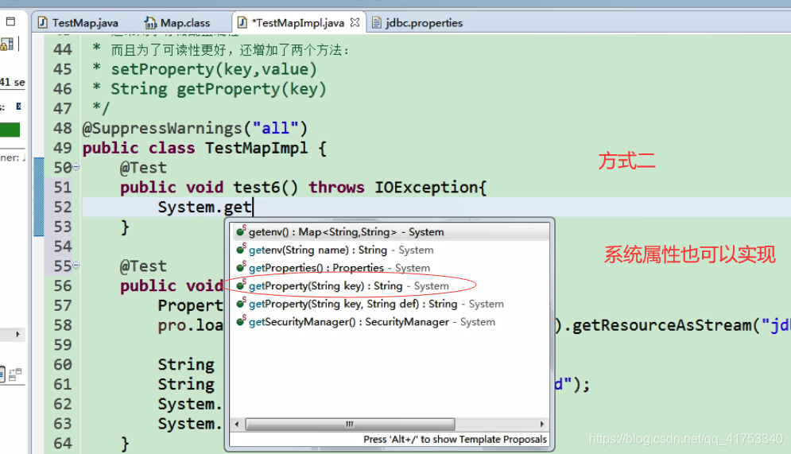Viewport: 791px width, 454px height.
Task: Click the @Test annotation on line 50
Action: (143, 168)
